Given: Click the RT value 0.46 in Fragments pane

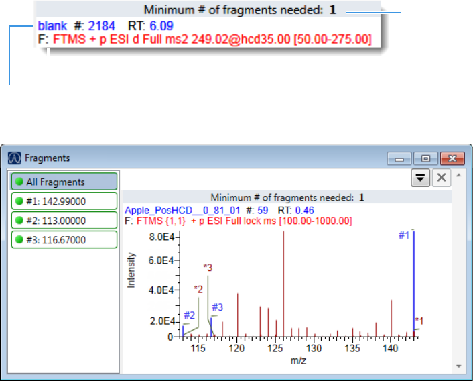Looking at the screenshot, I should coord(304,210).
